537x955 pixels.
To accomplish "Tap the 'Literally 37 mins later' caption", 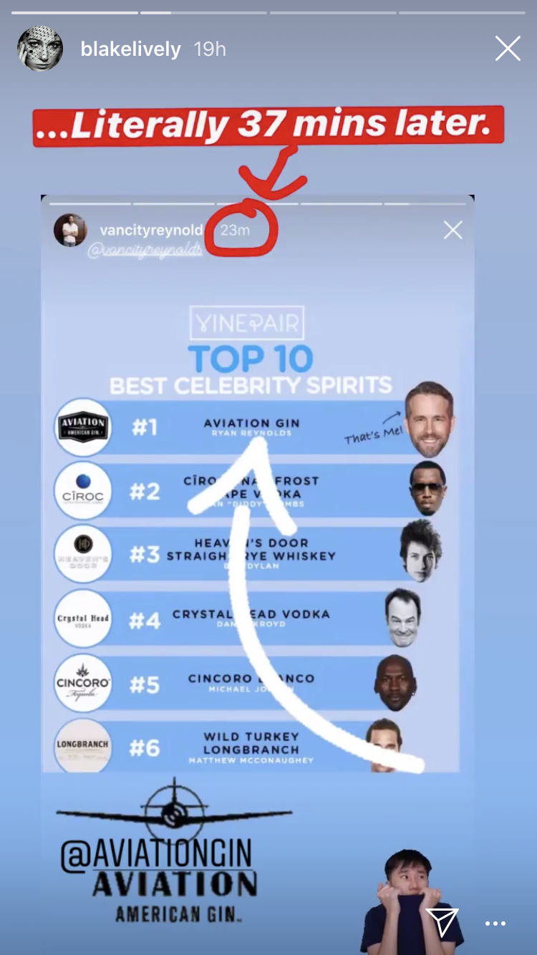I will tap(268, 126).
